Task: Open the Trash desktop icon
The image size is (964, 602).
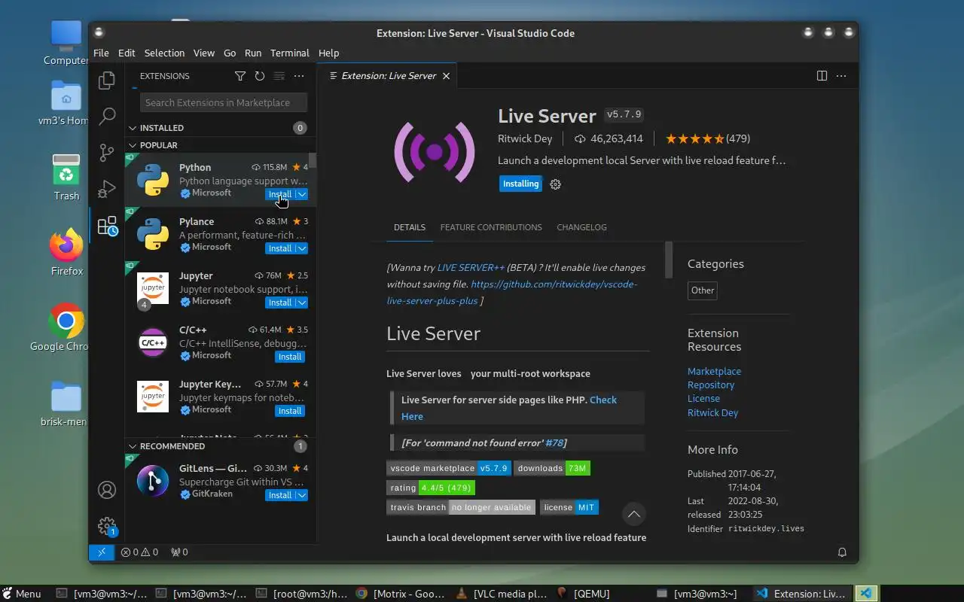Action: pos(66,177)
